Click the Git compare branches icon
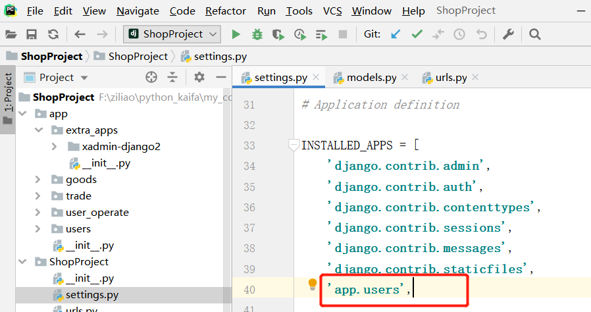Image resolution: width=591 pixels, height=312 pixels. pos(438,35)
